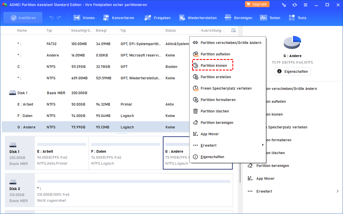Choose Partition aufteilen in context menu
This screenshot has height=214, width=343.
[x=228, y=54]
